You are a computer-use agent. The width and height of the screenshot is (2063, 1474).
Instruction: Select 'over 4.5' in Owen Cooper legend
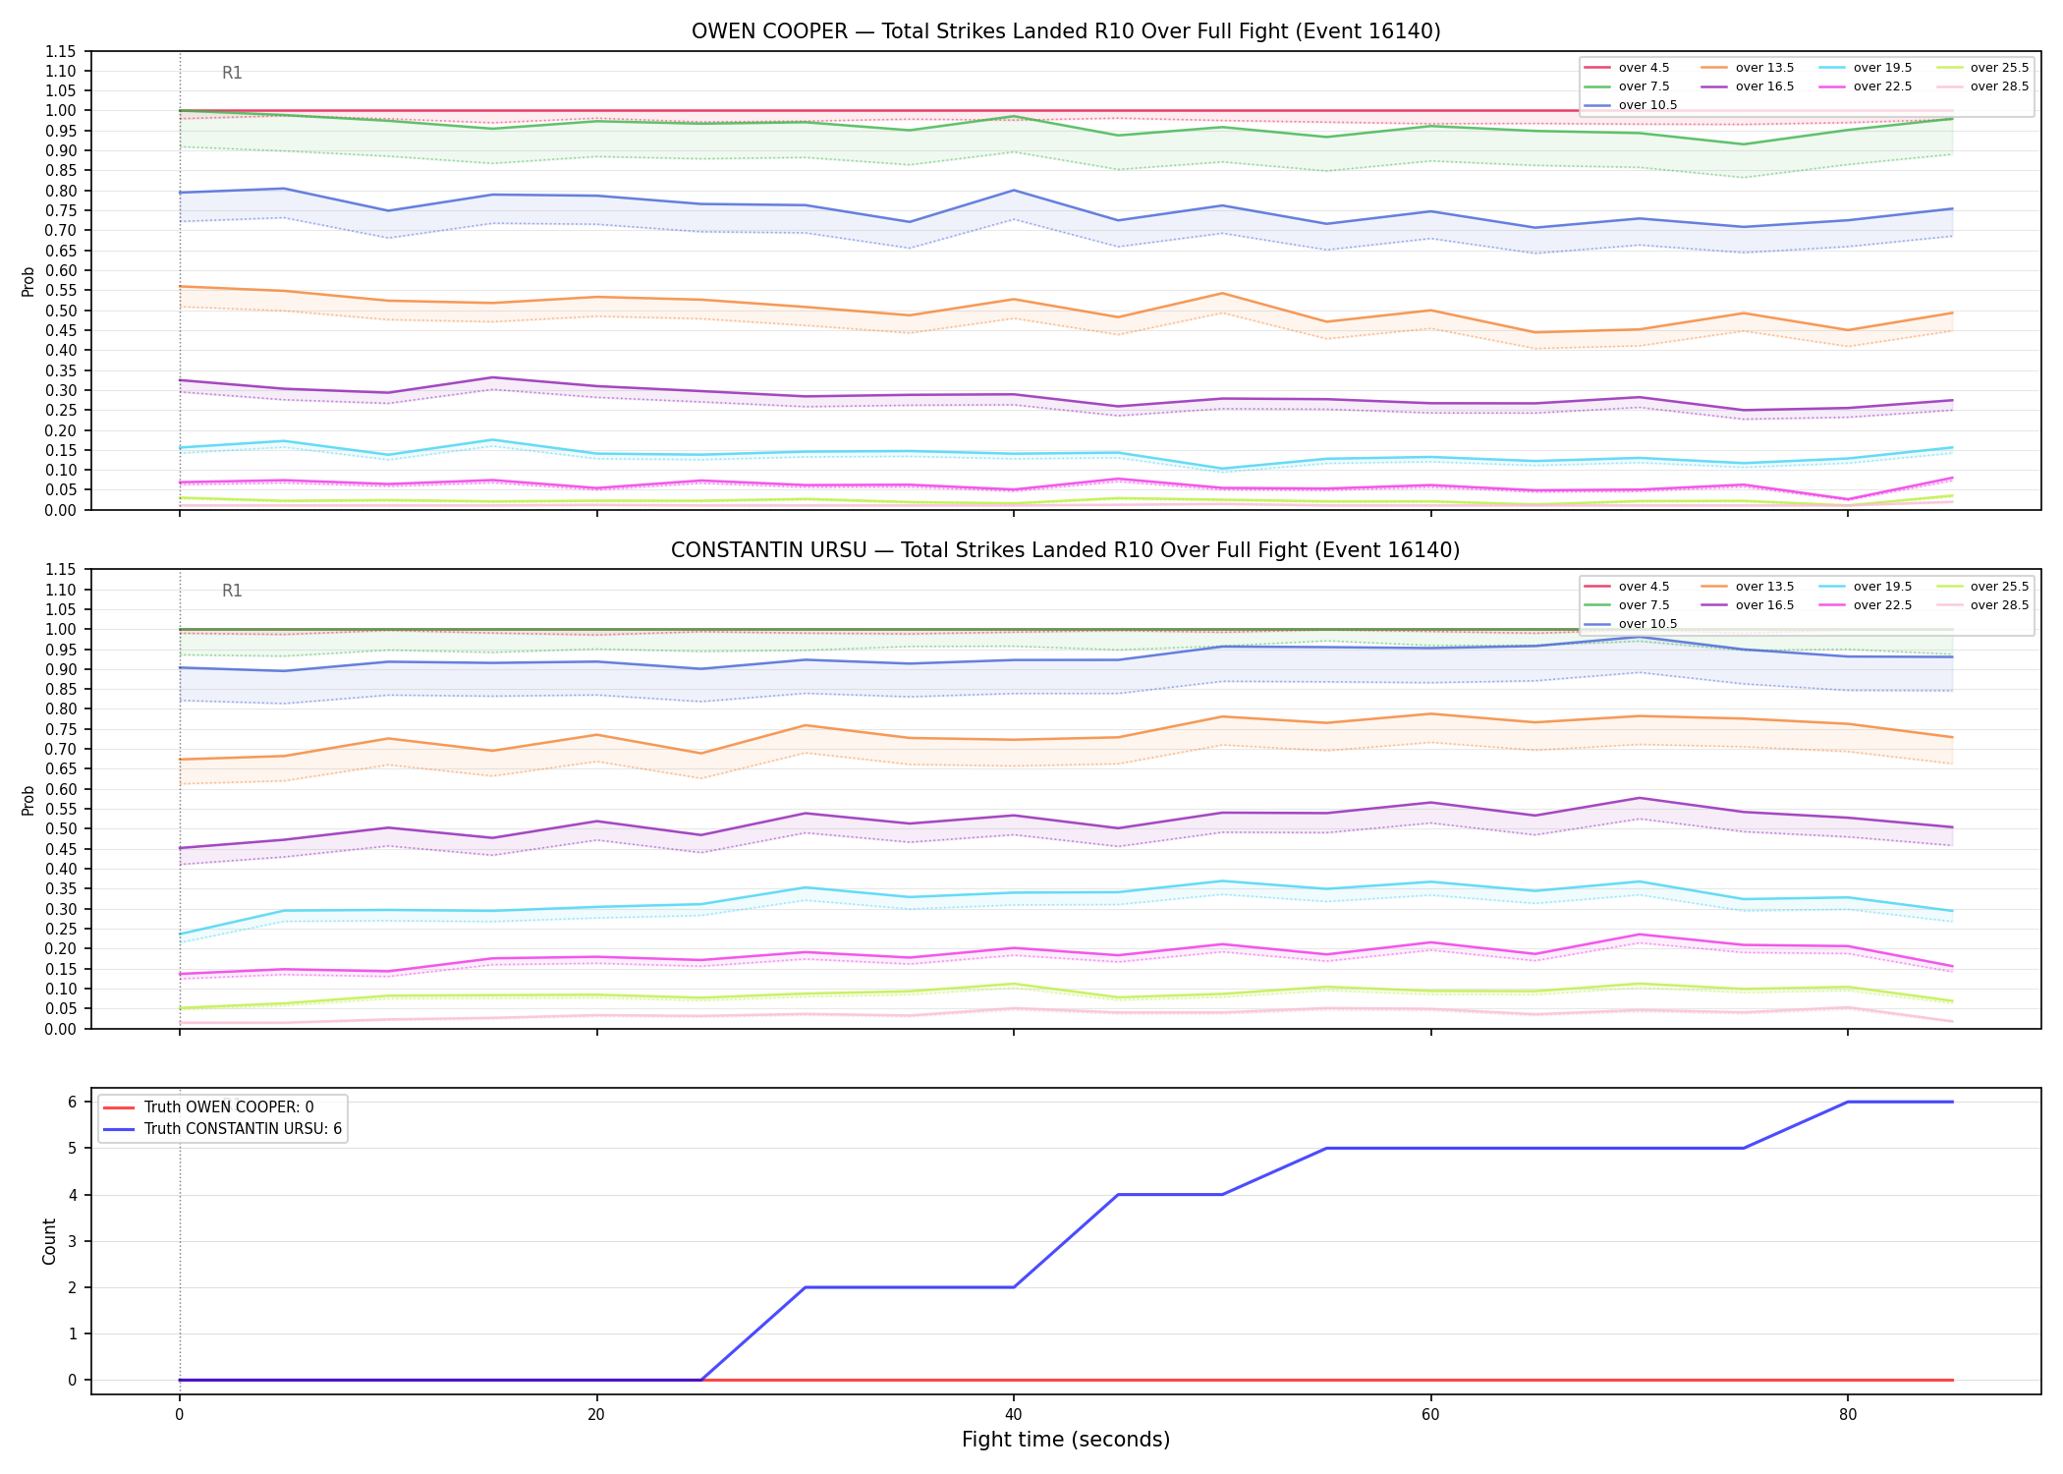[x=1627, y=68]
